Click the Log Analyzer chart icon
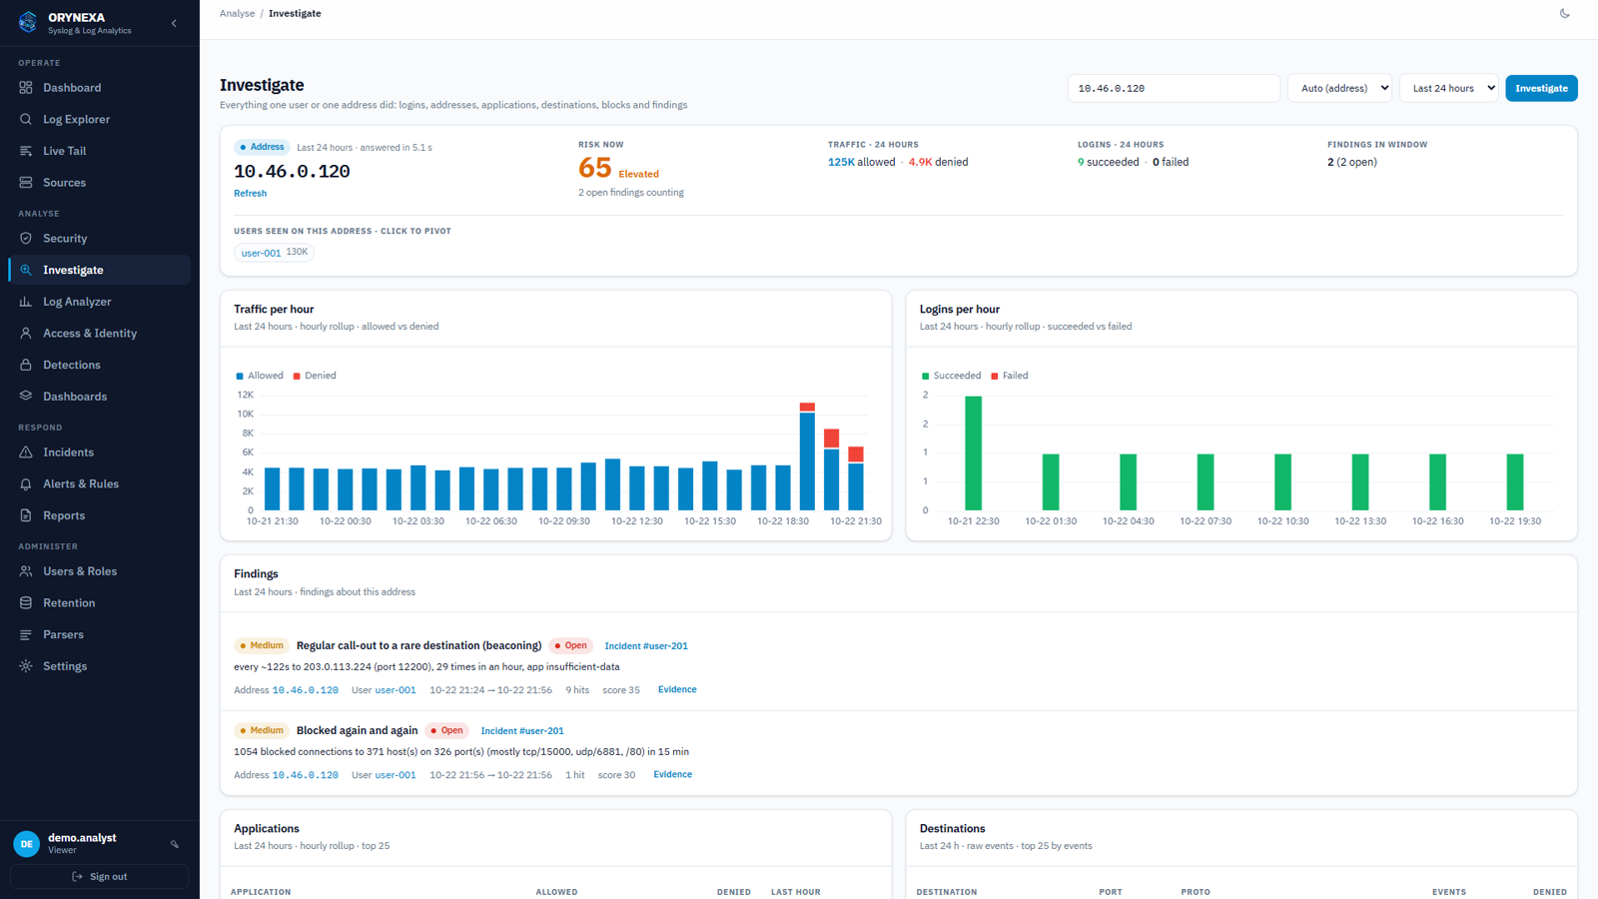This screenshot has height=899, width=1598. tap(26, 302)
